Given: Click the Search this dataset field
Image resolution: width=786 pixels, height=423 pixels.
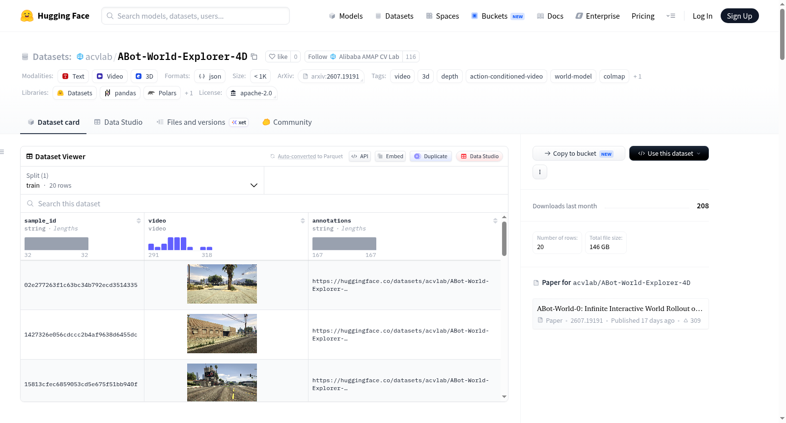Looking at the screenshot, I should pyautogui.click(x=264, y=203).
